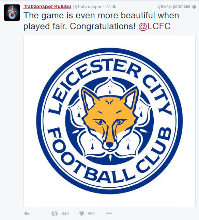Viewport: 199px width, 220px height.
Task: Click the @Trabzonspor handle
Action: (87, 6)
